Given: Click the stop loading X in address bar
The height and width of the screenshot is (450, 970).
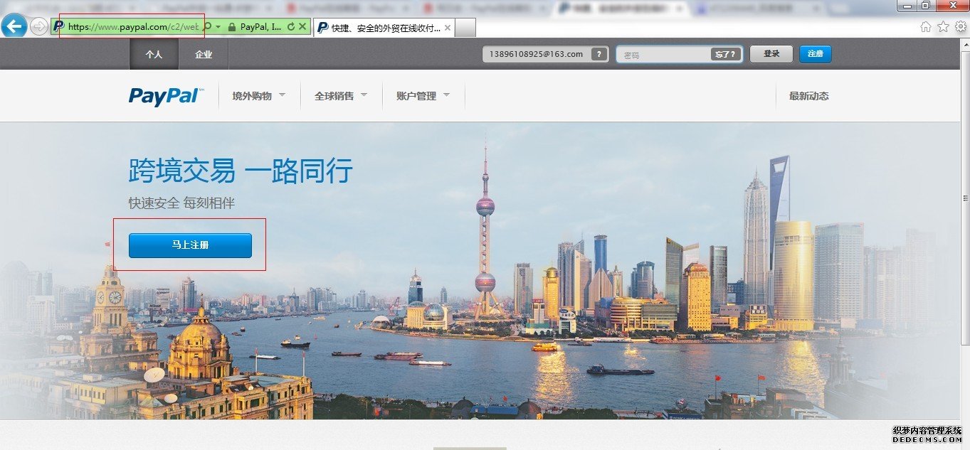Looking at the screenshot, I should (x=302, y=27).
